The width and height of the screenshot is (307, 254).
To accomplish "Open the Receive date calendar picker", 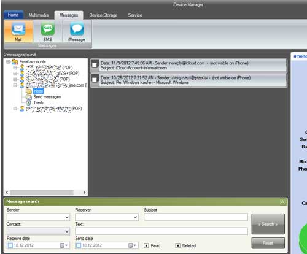I will click(x=64, y=245).
